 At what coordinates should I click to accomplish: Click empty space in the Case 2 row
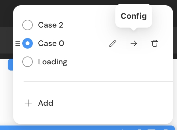coord(88,25)
